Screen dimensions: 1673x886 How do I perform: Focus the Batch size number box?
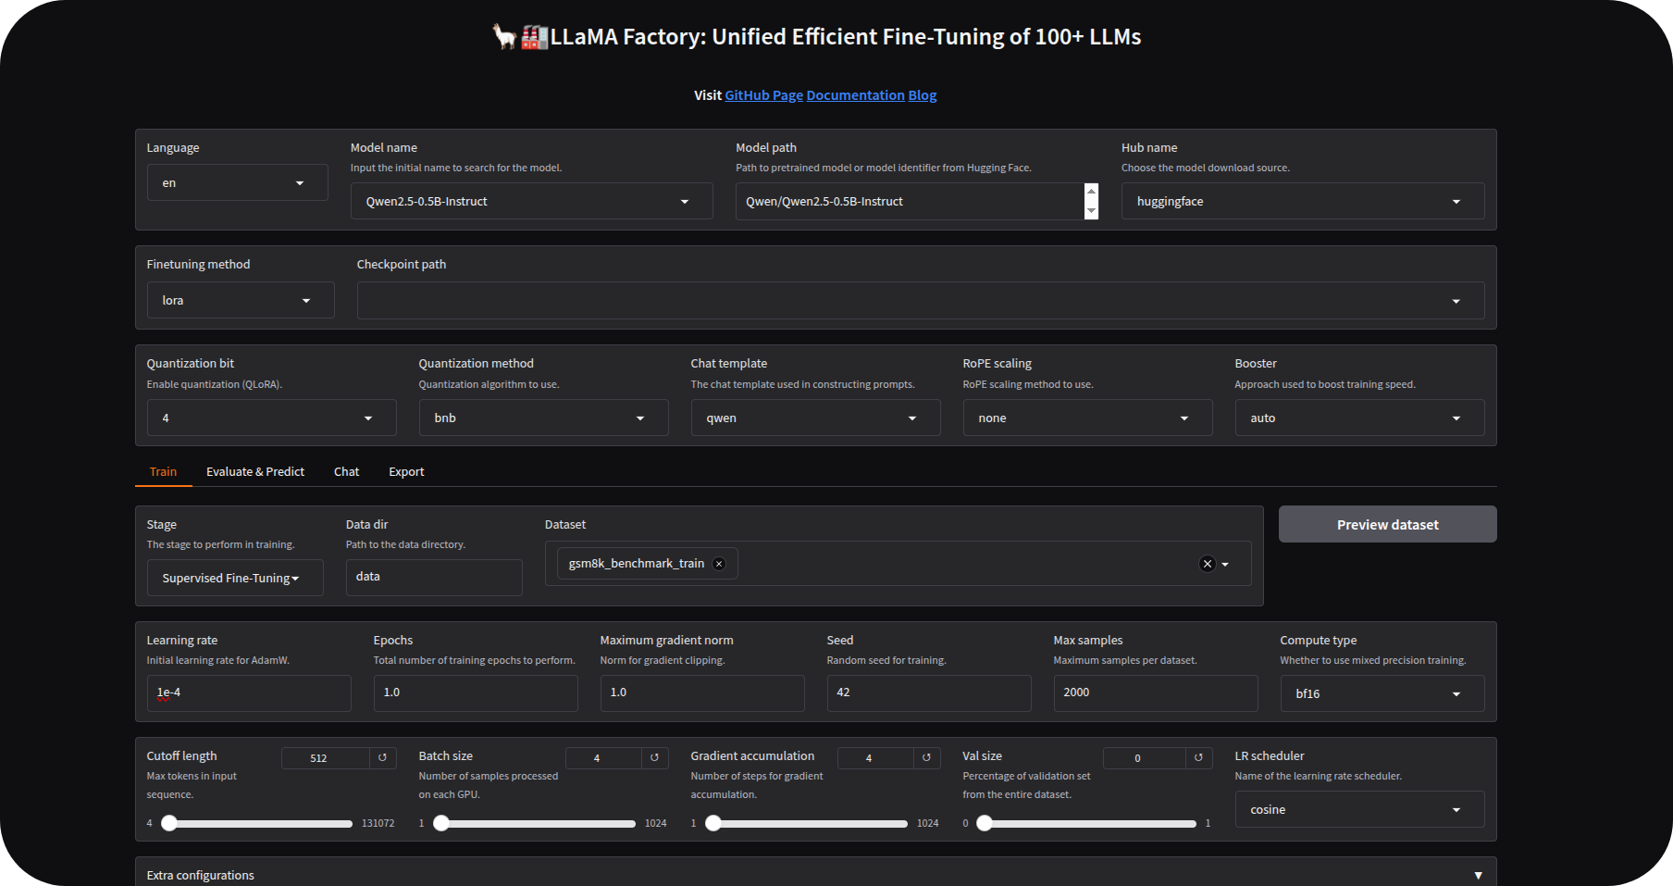pos(603,757)
